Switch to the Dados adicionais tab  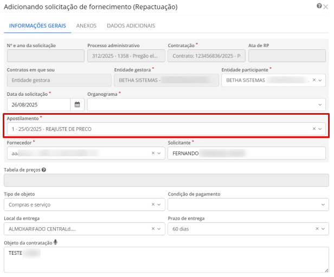[x=131, y=25]
